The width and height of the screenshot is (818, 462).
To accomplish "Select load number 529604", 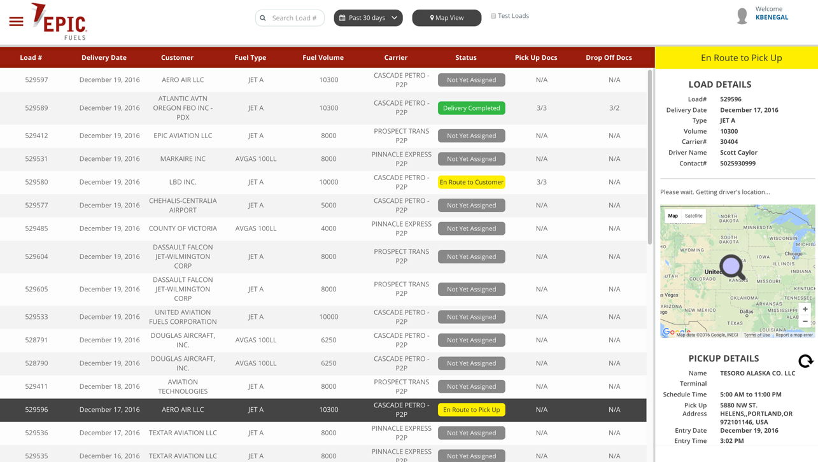I will pos(36,256).
